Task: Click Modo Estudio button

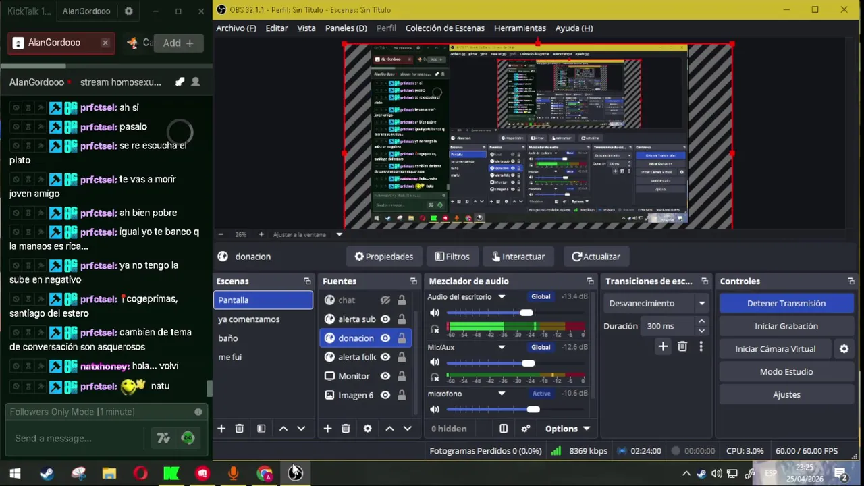Action: point(786,372)
